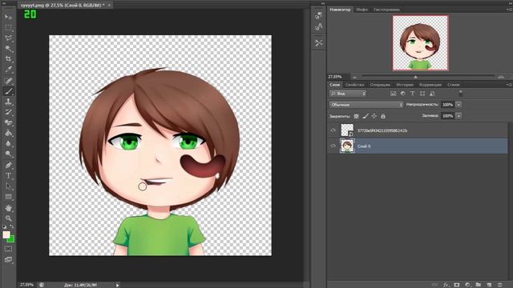Toggle adjustment layer filter
The image size is (513, 288).
(x=402, y=94)
